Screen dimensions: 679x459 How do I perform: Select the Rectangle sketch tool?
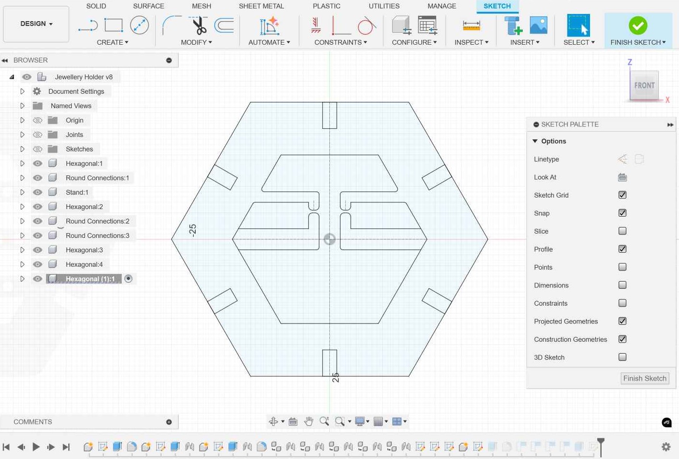(x=113, y=25)
